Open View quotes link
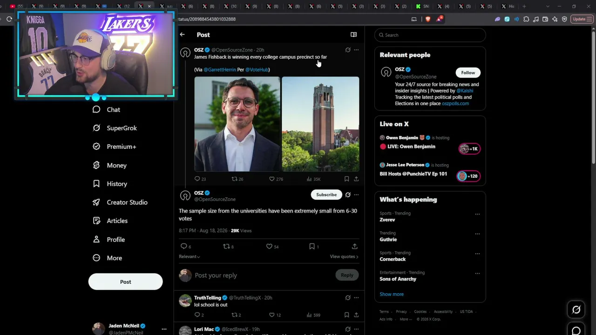The image size is (596, 335). tap(344, 256)
